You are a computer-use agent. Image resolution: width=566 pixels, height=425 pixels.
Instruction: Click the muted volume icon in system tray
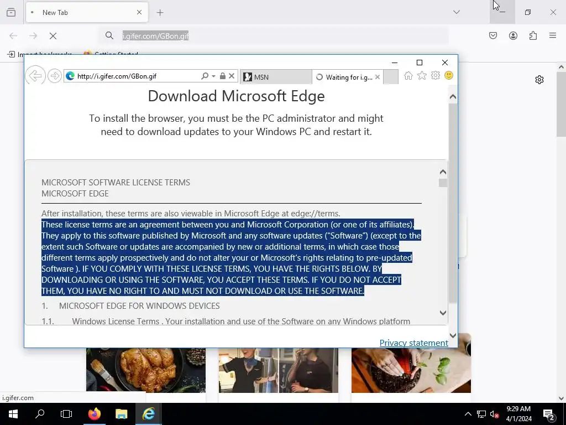494,414
